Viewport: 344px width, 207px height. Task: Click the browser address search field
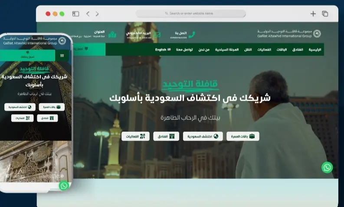point(190,13)
